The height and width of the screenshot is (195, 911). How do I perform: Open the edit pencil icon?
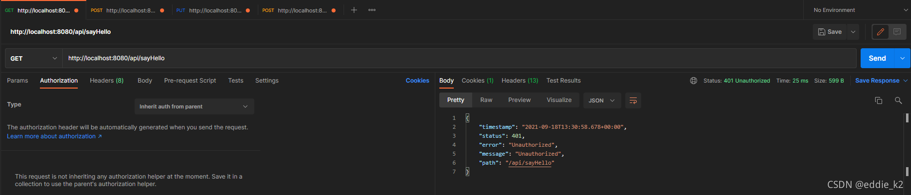pos(881,32)
